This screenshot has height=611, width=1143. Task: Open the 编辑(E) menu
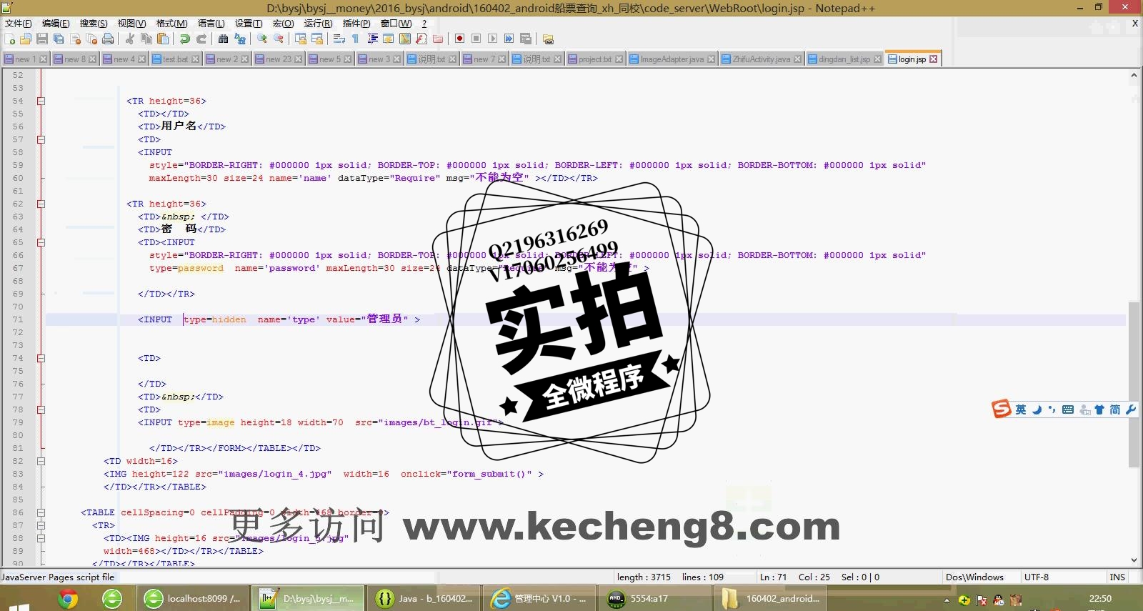56,24
